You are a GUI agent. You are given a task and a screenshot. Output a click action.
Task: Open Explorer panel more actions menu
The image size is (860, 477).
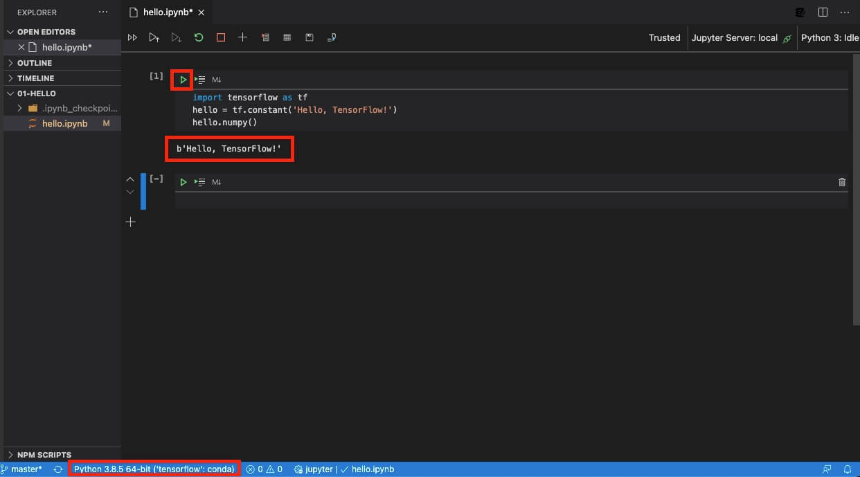pyautogui.click(x=103, y=12)
